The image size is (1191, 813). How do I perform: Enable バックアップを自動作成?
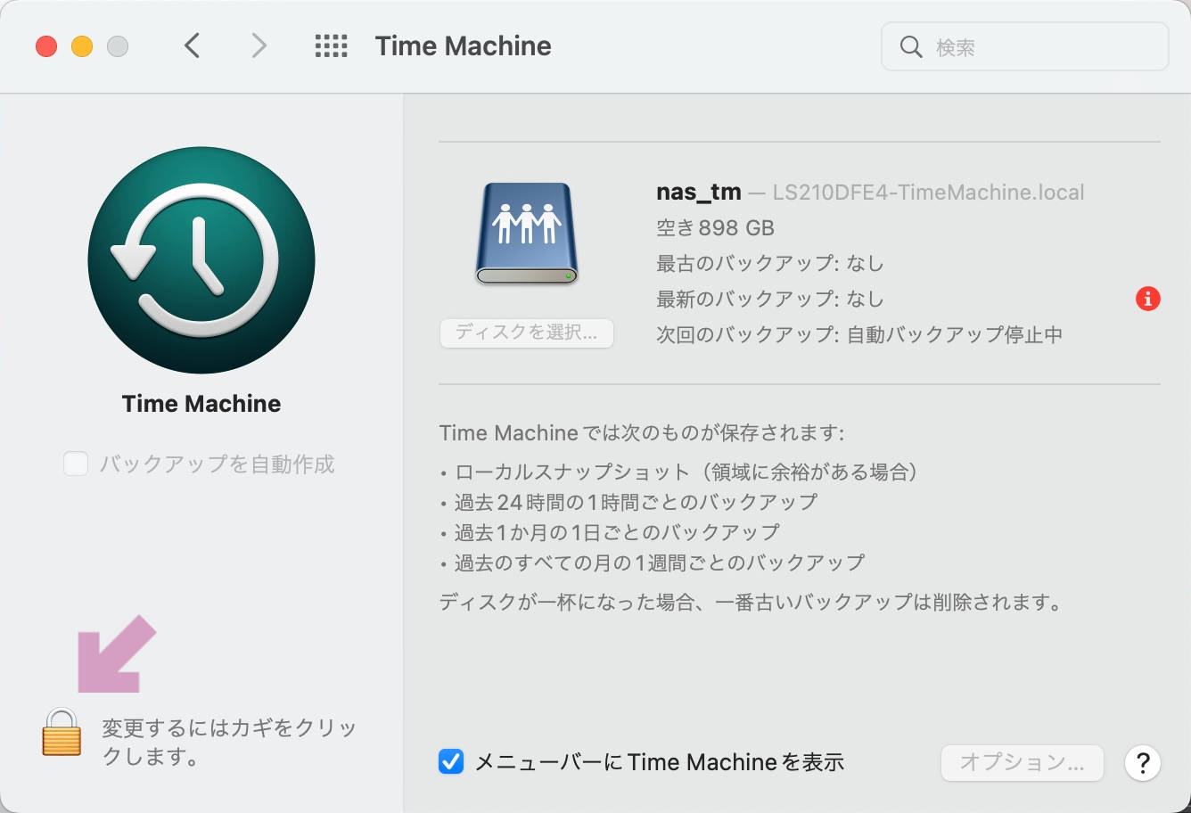click(76, 464)
